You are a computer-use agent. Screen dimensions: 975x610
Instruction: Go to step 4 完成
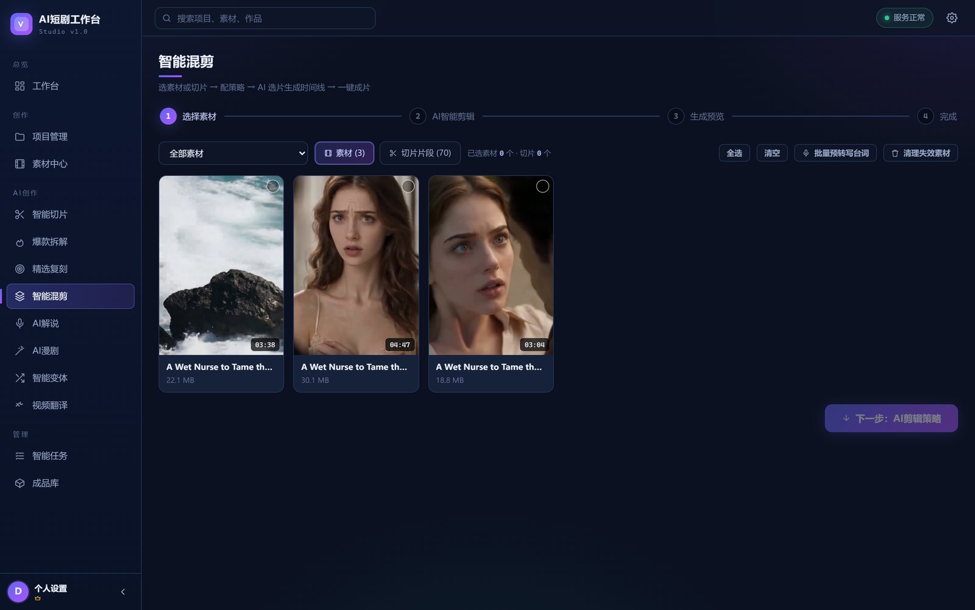(x=937, y=116)
